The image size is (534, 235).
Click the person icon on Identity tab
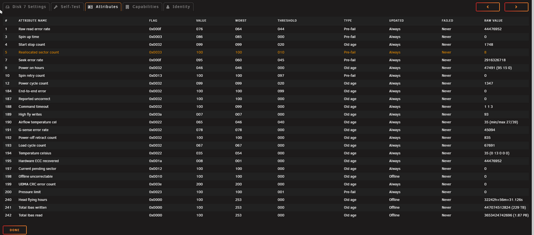coord(168,7)
